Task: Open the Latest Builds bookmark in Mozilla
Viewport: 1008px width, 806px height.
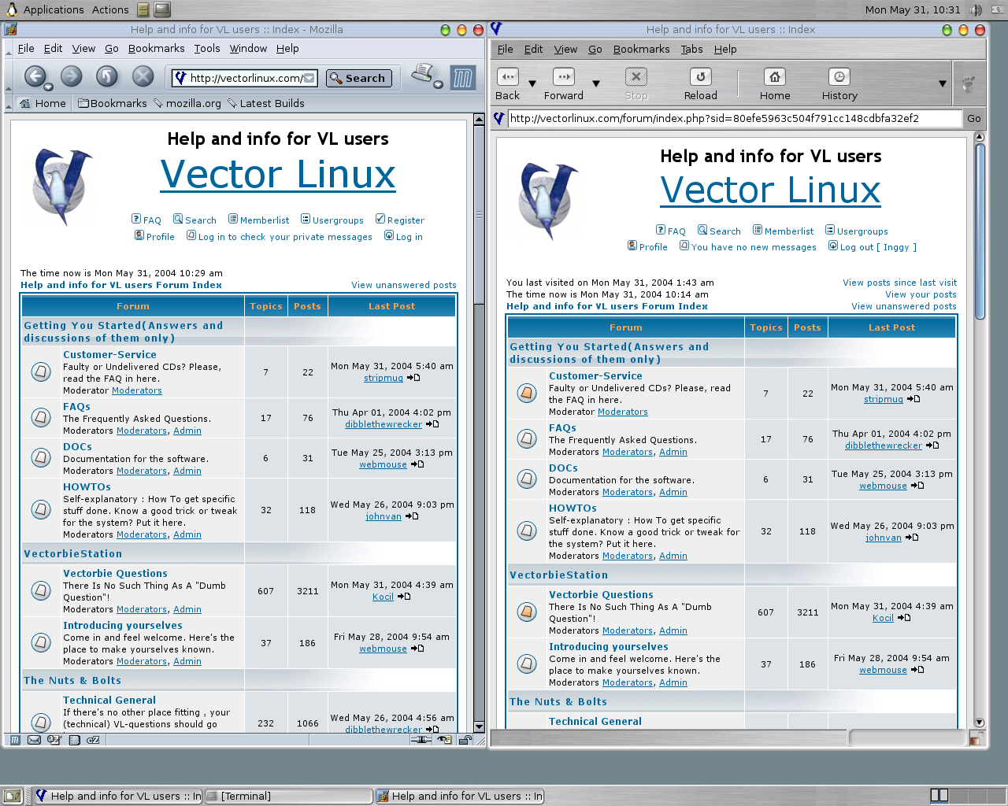Action: [x=265, y=103]
